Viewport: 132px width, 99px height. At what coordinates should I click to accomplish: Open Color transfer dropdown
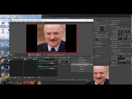(125, 42)
